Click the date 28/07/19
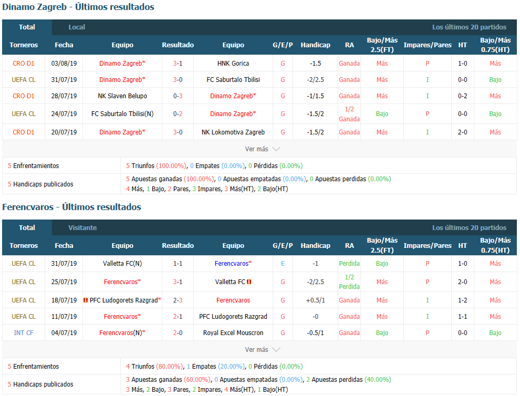The height and width of the screenshot is (396, 520). click(64, 96)
